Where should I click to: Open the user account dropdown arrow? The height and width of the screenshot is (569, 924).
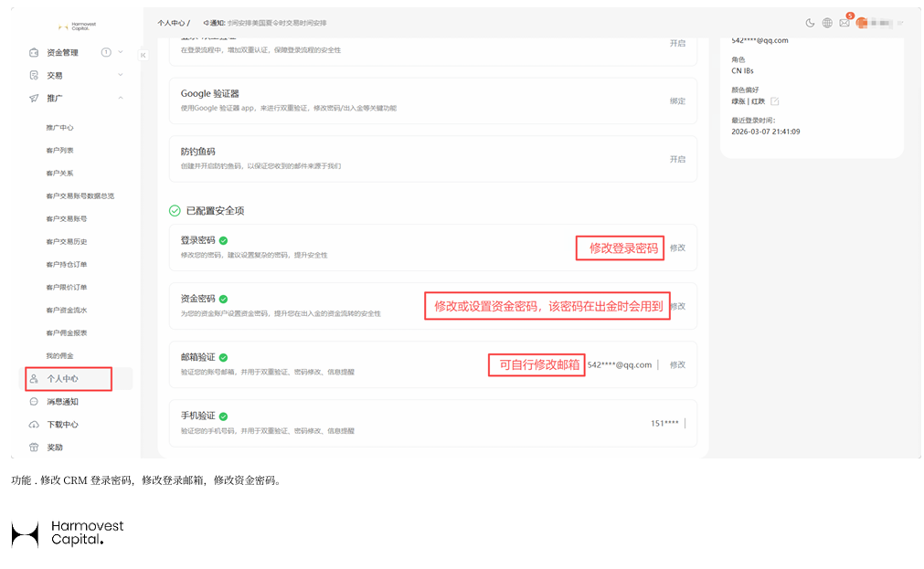tap(900, 23)
